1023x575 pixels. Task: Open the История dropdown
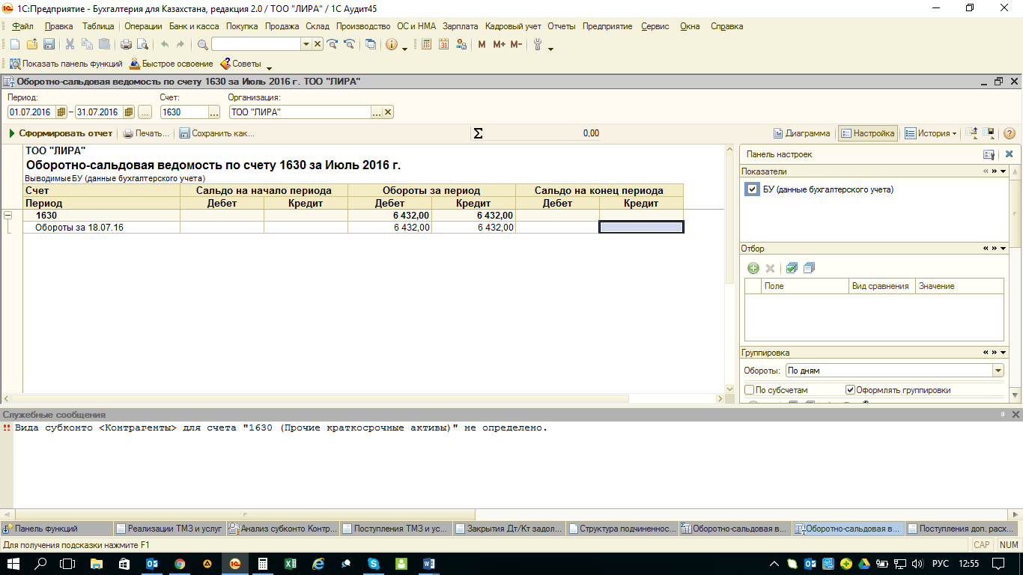tap(932, 133)
